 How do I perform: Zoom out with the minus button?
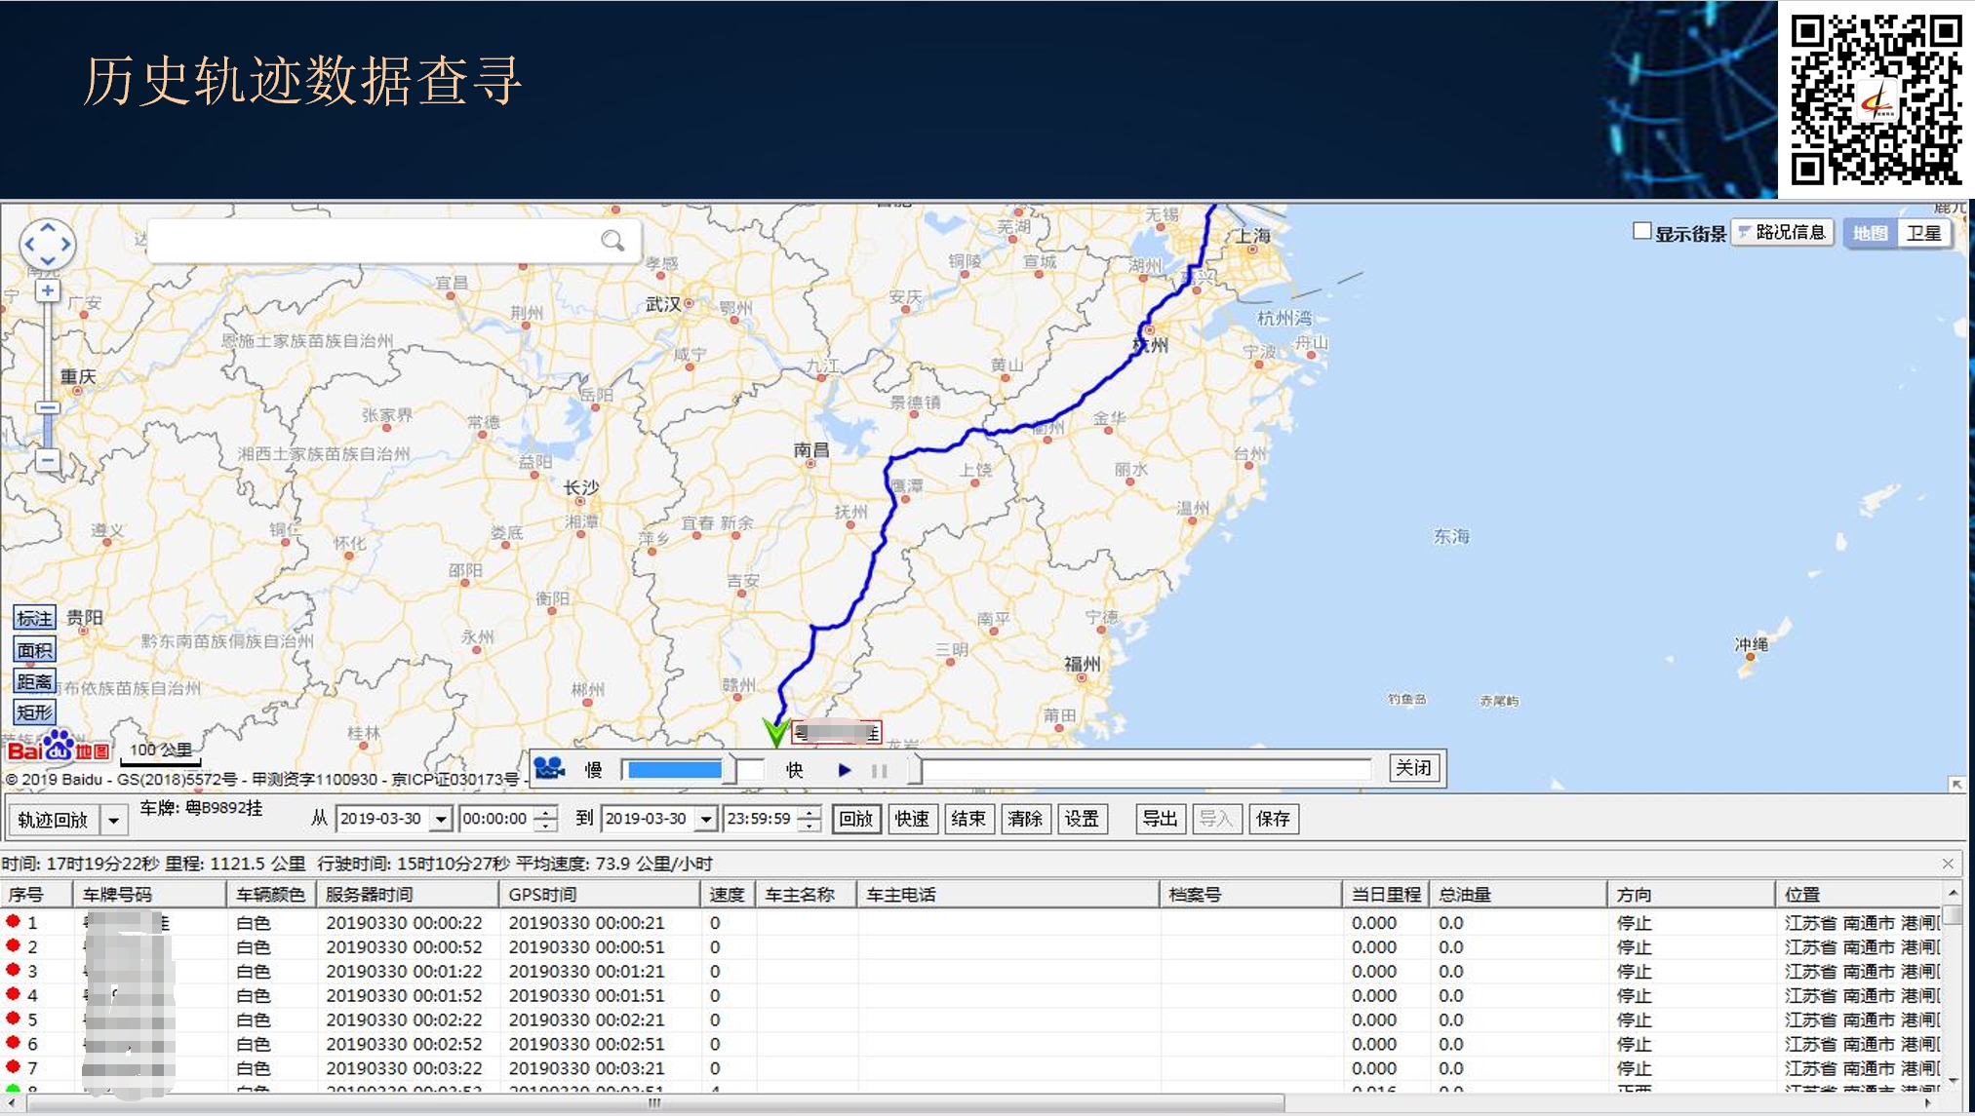coord(47,460)
